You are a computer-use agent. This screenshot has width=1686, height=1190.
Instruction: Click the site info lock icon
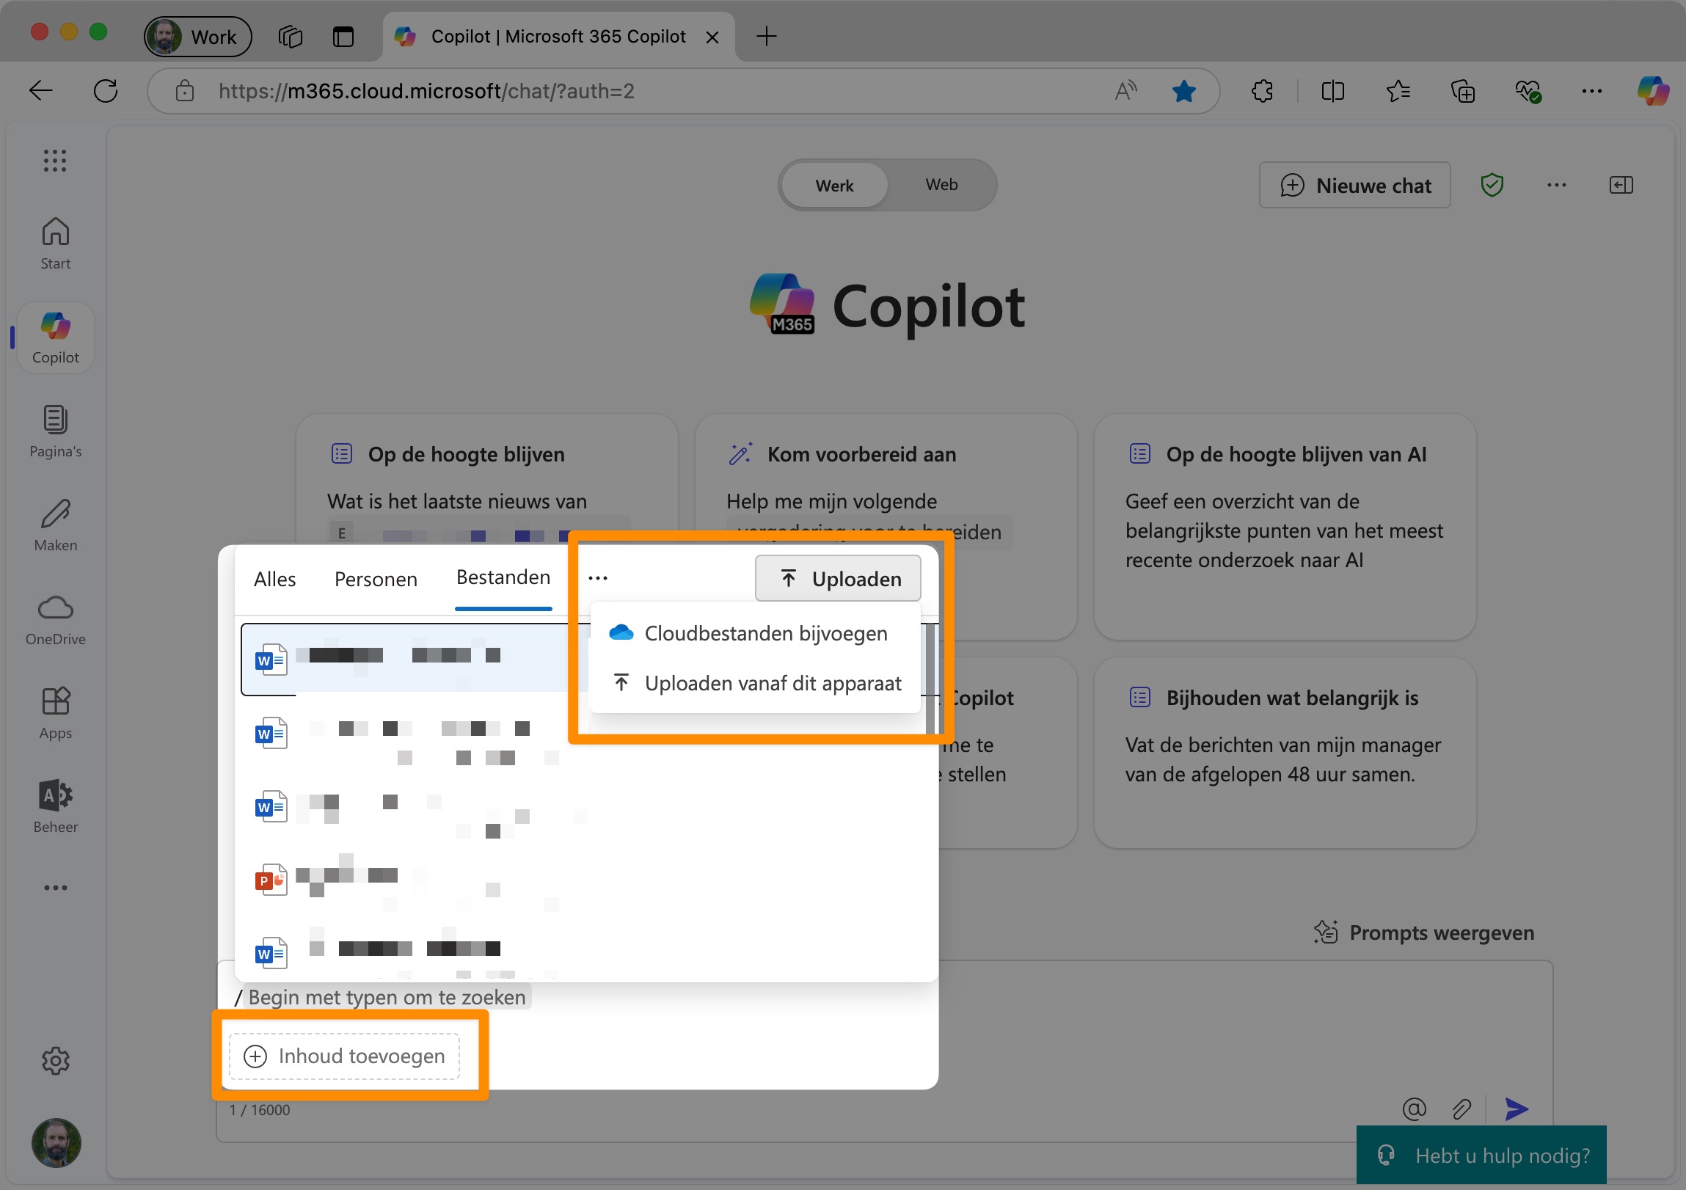click(184, 91)
